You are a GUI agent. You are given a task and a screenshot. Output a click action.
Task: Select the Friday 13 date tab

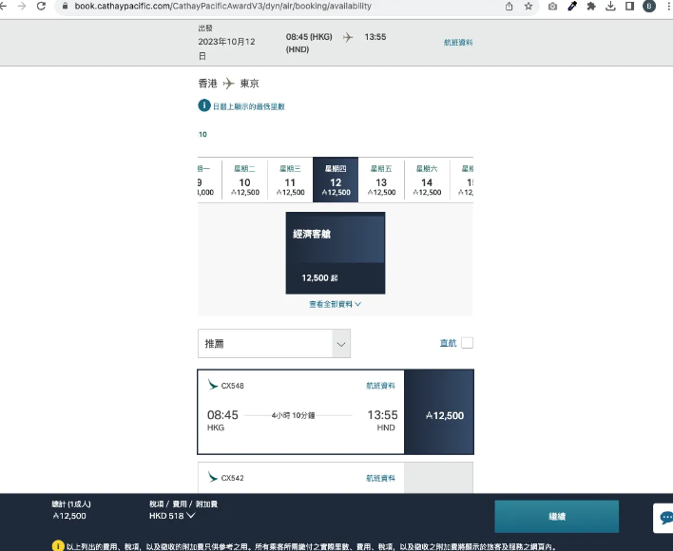381,180
